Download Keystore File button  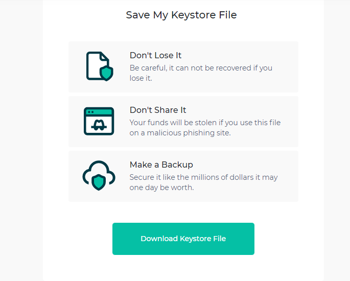[183, 239]
